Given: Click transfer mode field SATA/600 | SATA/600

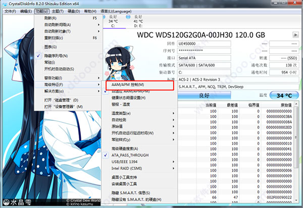Looking at the screenshot, I should click(x=204, y=65).
